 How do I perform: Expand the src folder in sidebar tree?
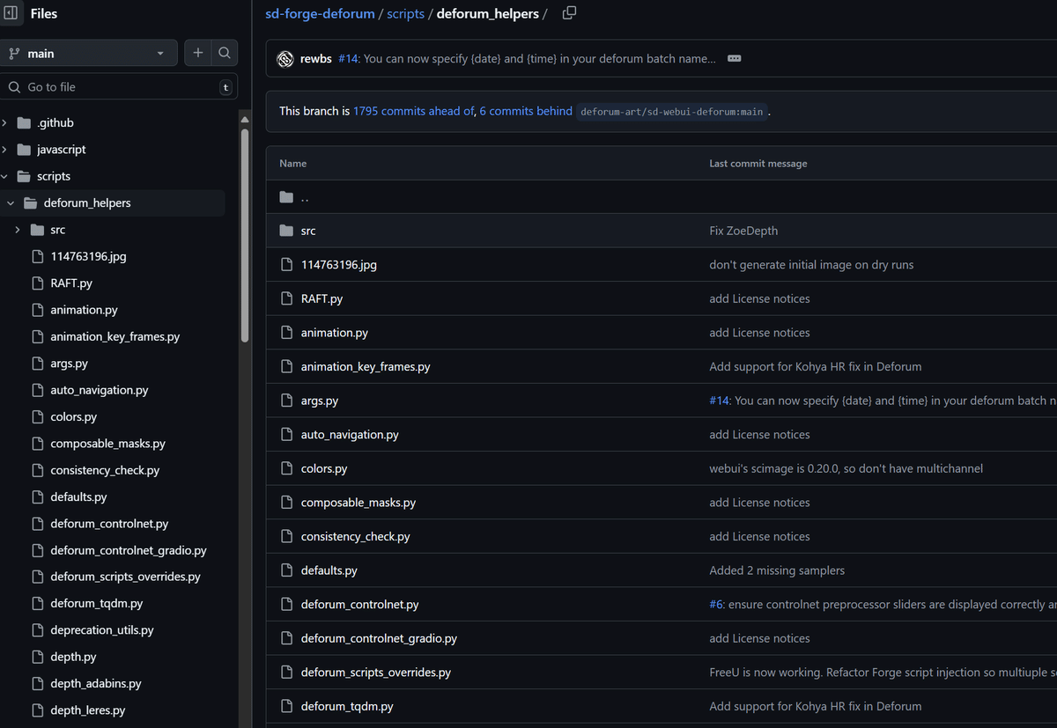coord(18,230)
